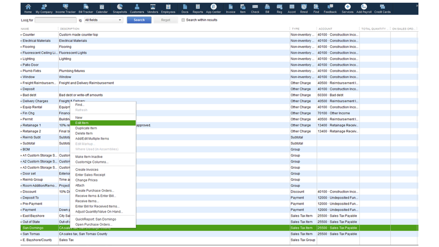Sort by the NAME column header
439x247 pixels.
tap(25, 29)
